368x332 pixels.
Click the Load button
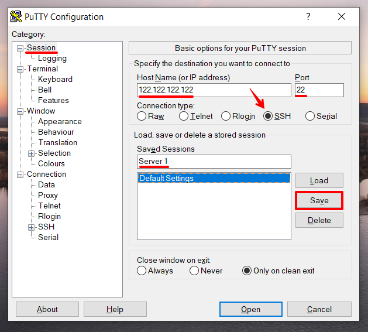coord(319,180)
